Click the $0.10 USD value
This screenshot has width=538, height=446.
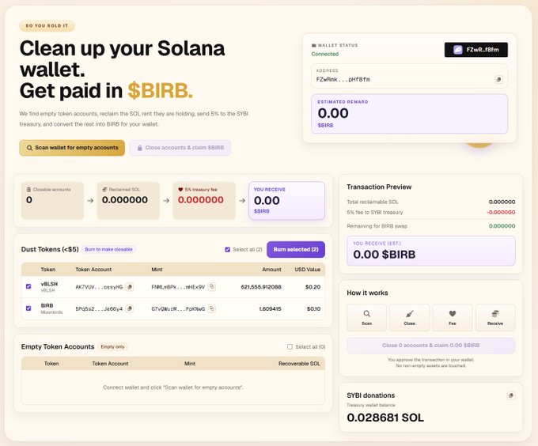coord(313,309)
